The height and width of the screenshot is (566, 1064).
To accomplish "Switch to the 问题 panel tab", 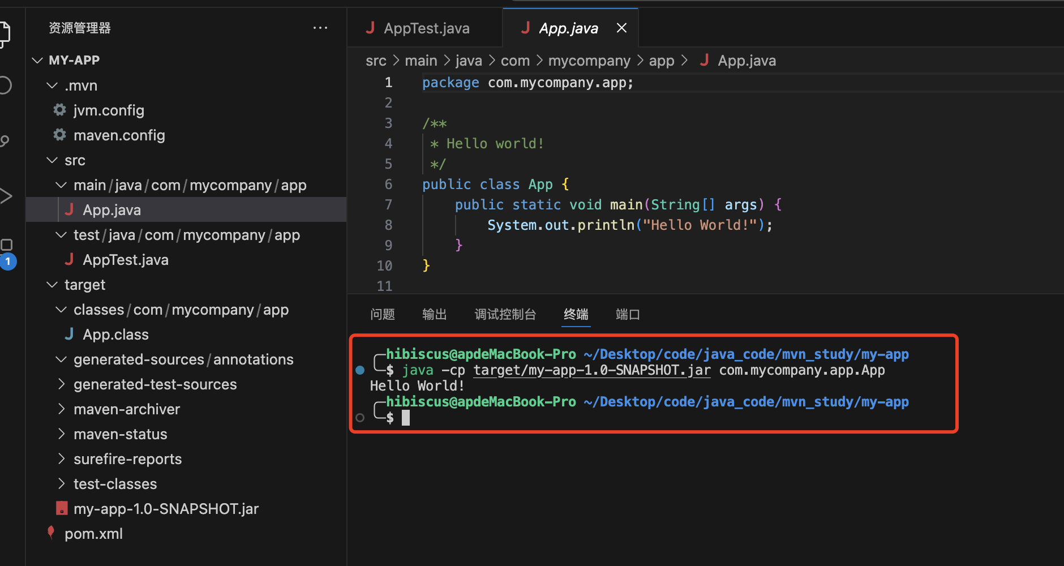I will point(383,314).
